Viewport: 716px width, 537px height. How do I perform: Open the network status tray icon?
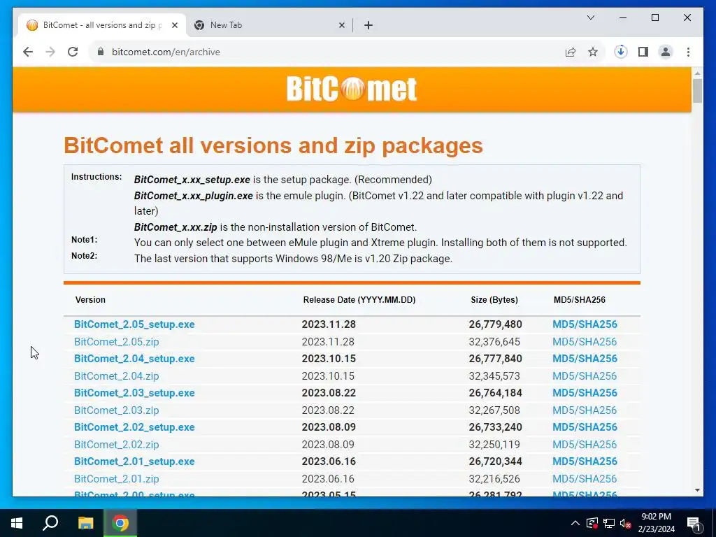(609, 523)
